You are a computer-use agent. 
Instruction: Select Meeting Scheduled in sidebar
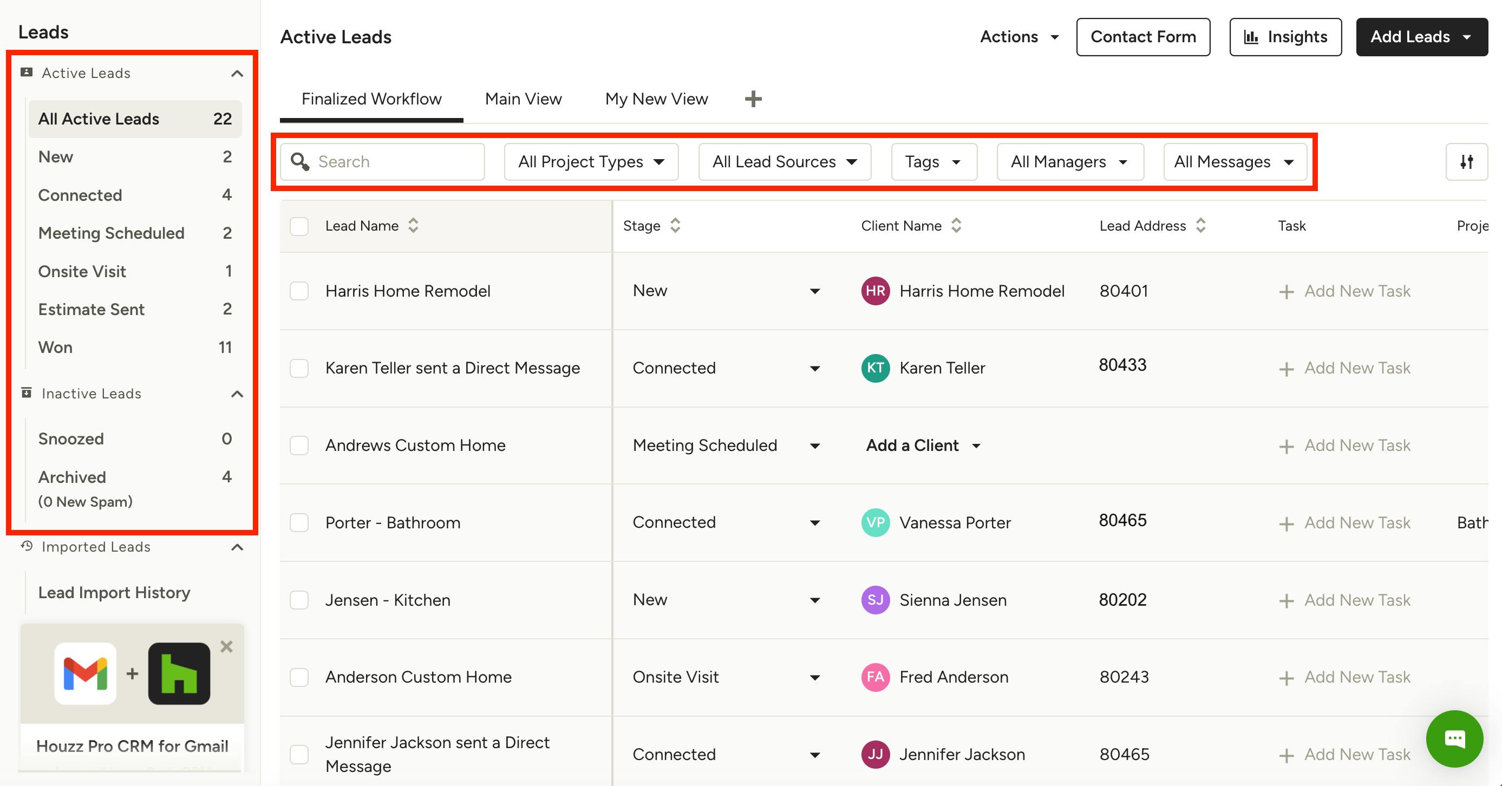click(x=112, y=233)
